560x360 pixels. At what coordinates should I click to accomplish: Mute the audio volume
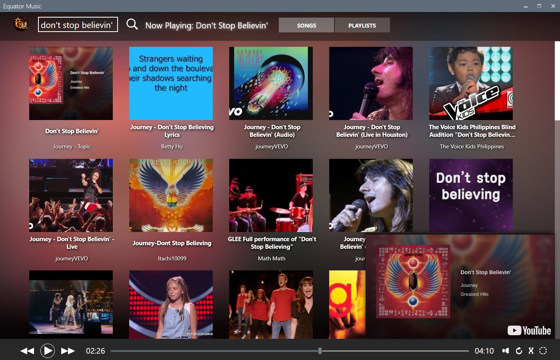[x=506, y=350]
